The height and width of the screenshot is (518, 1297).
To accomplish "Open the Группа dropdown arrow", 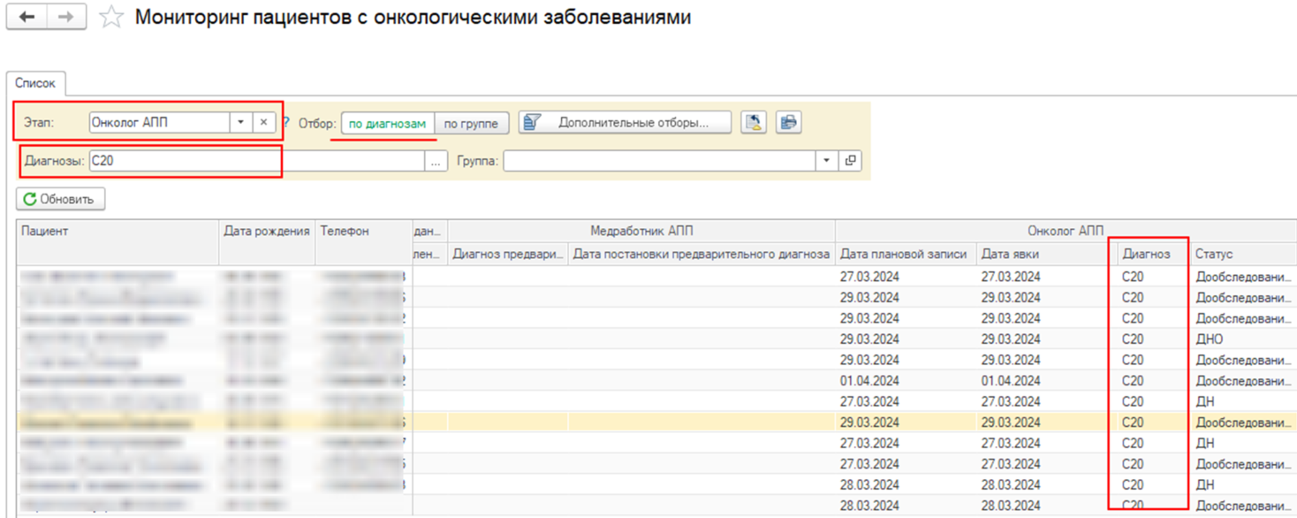I will tap(826, 161).
